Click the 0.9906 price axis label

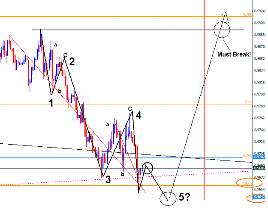click(259, 23)
